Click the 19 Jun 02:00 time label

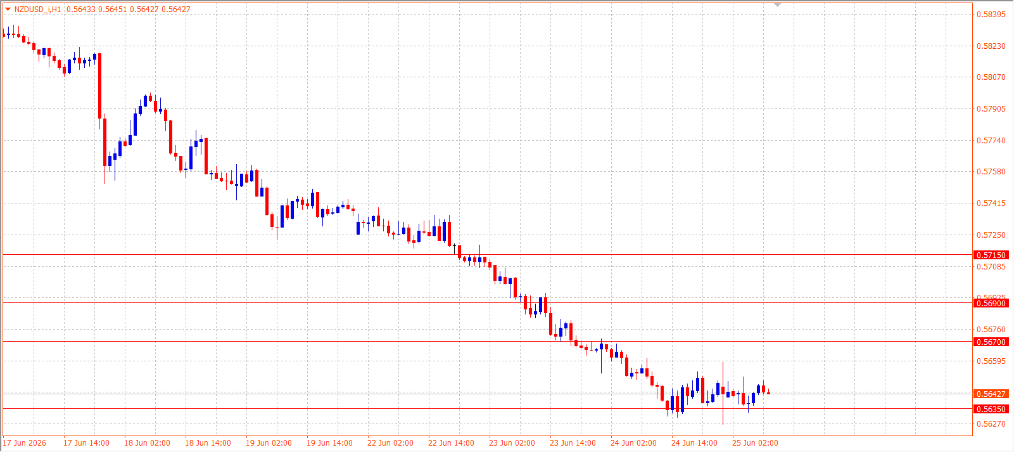(269, 443)
